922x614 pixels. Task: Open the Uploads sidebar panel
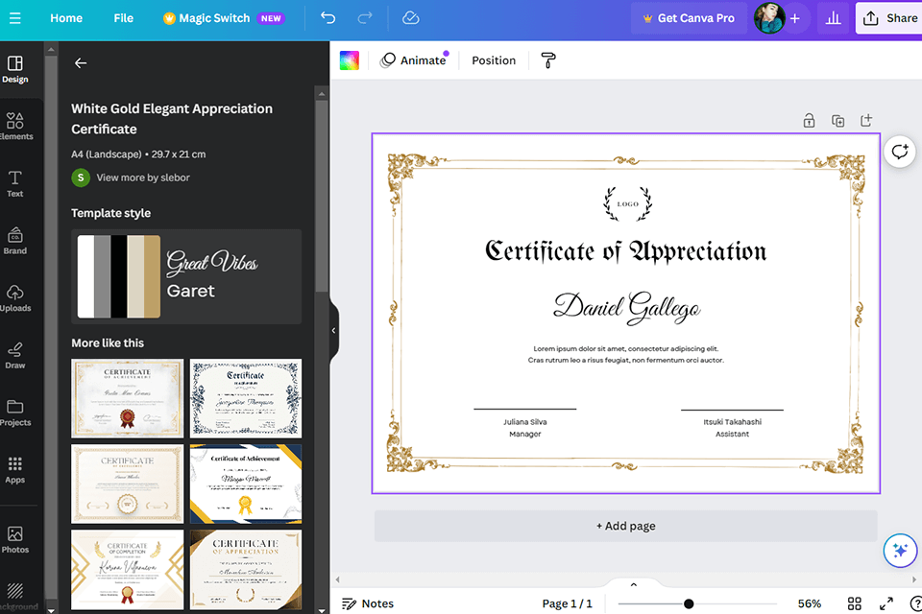point(15,298)
